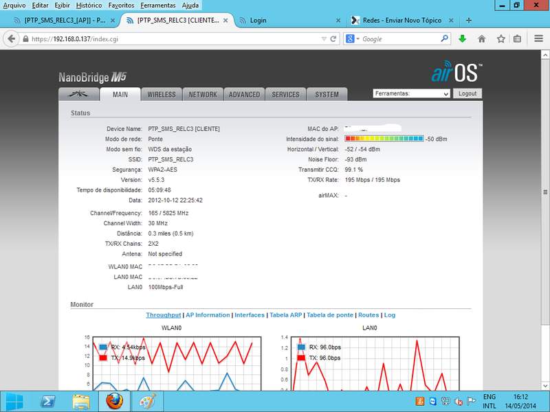
Task: Select the MAIN tab
Action: (120, 95)
